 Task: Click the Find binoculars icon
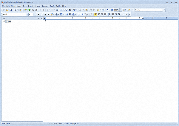click(x=65, y=10)
